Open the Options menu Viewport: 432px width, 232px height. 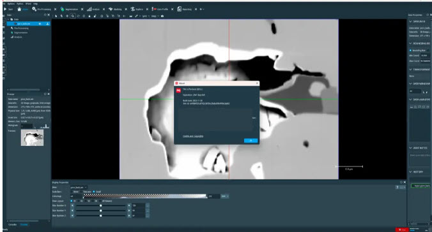pos(11,4)
